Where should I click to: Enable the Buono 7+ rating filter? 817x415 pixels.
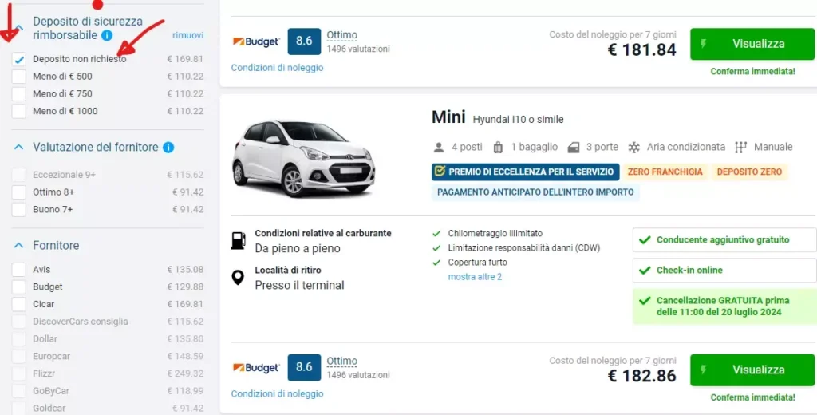point(19,210)
